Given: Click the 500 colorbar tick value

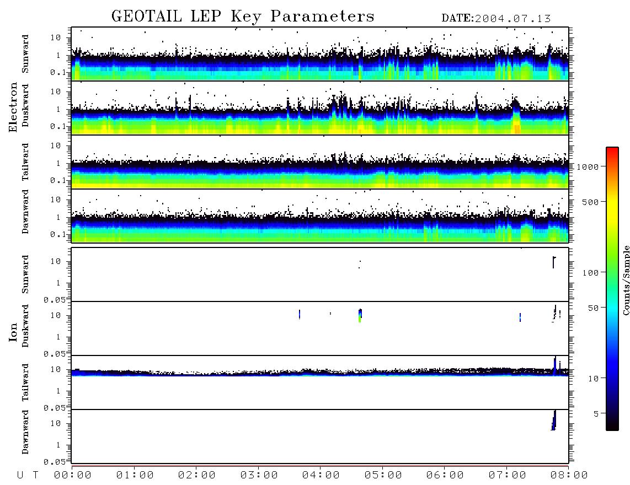Looking at the screenshot, I should click(x=591, y=202).
